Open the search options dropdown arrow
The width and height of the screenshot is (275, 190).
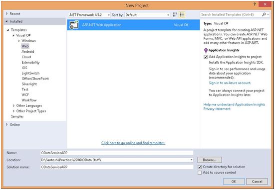[x=268, y=14]
